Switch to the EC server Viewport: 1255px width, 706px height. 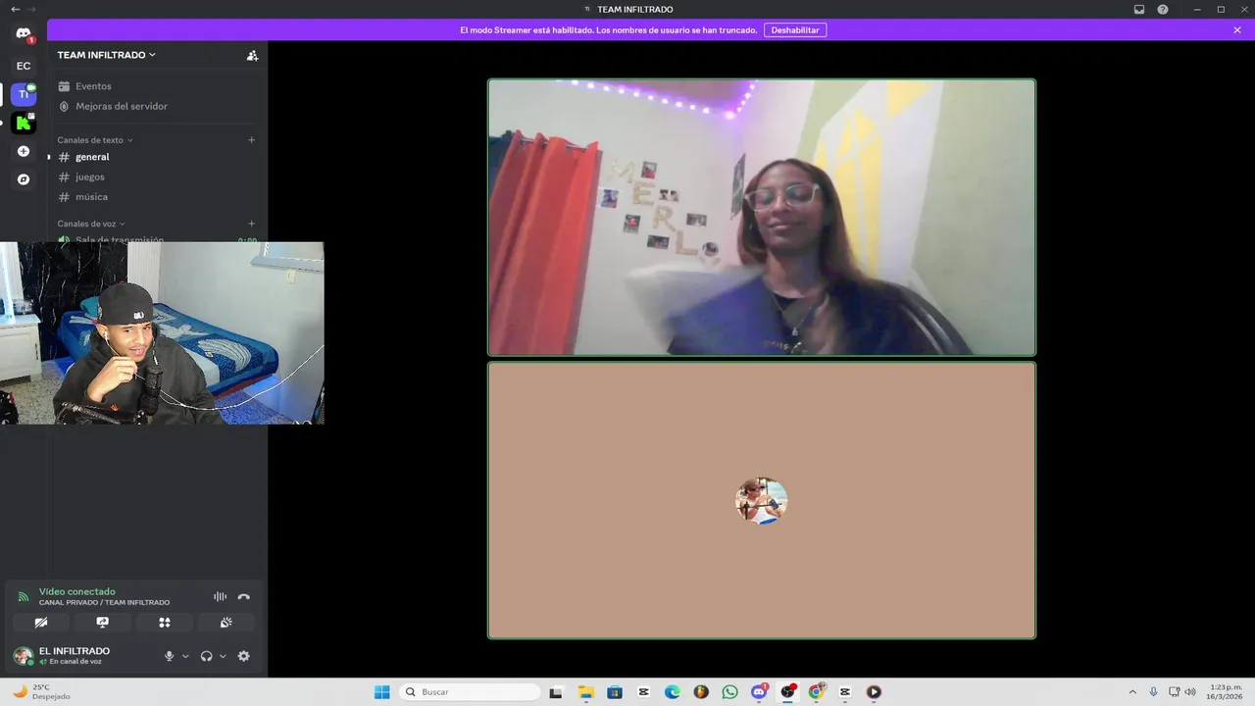coord(24,66)
